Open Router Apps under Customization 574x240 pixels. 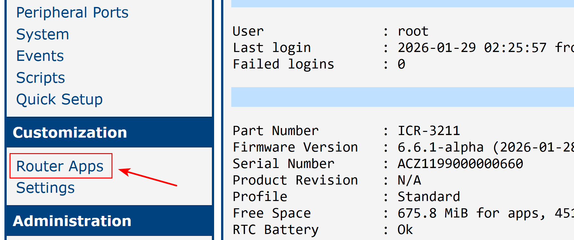pos(60,166)
